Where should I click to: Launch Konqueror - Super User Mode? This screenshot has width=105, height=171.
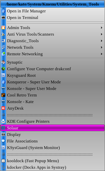[52, 82]
